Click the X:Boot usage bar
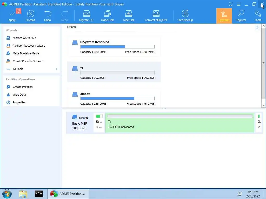 117,98
